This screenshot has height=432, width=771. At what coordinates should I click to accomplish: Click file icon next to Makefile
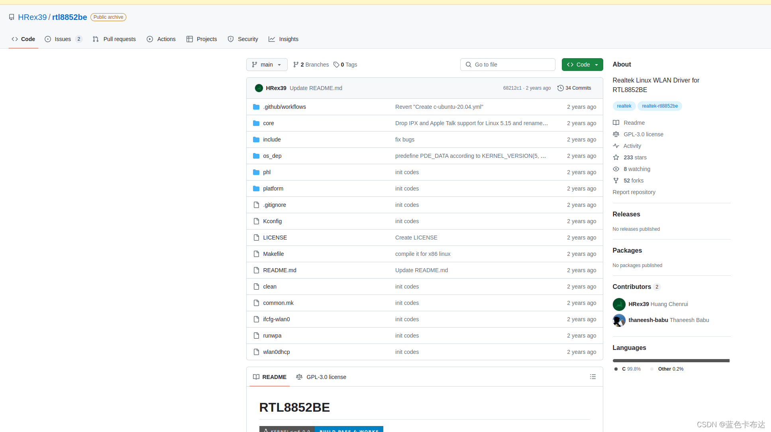[x=256, y=254]
